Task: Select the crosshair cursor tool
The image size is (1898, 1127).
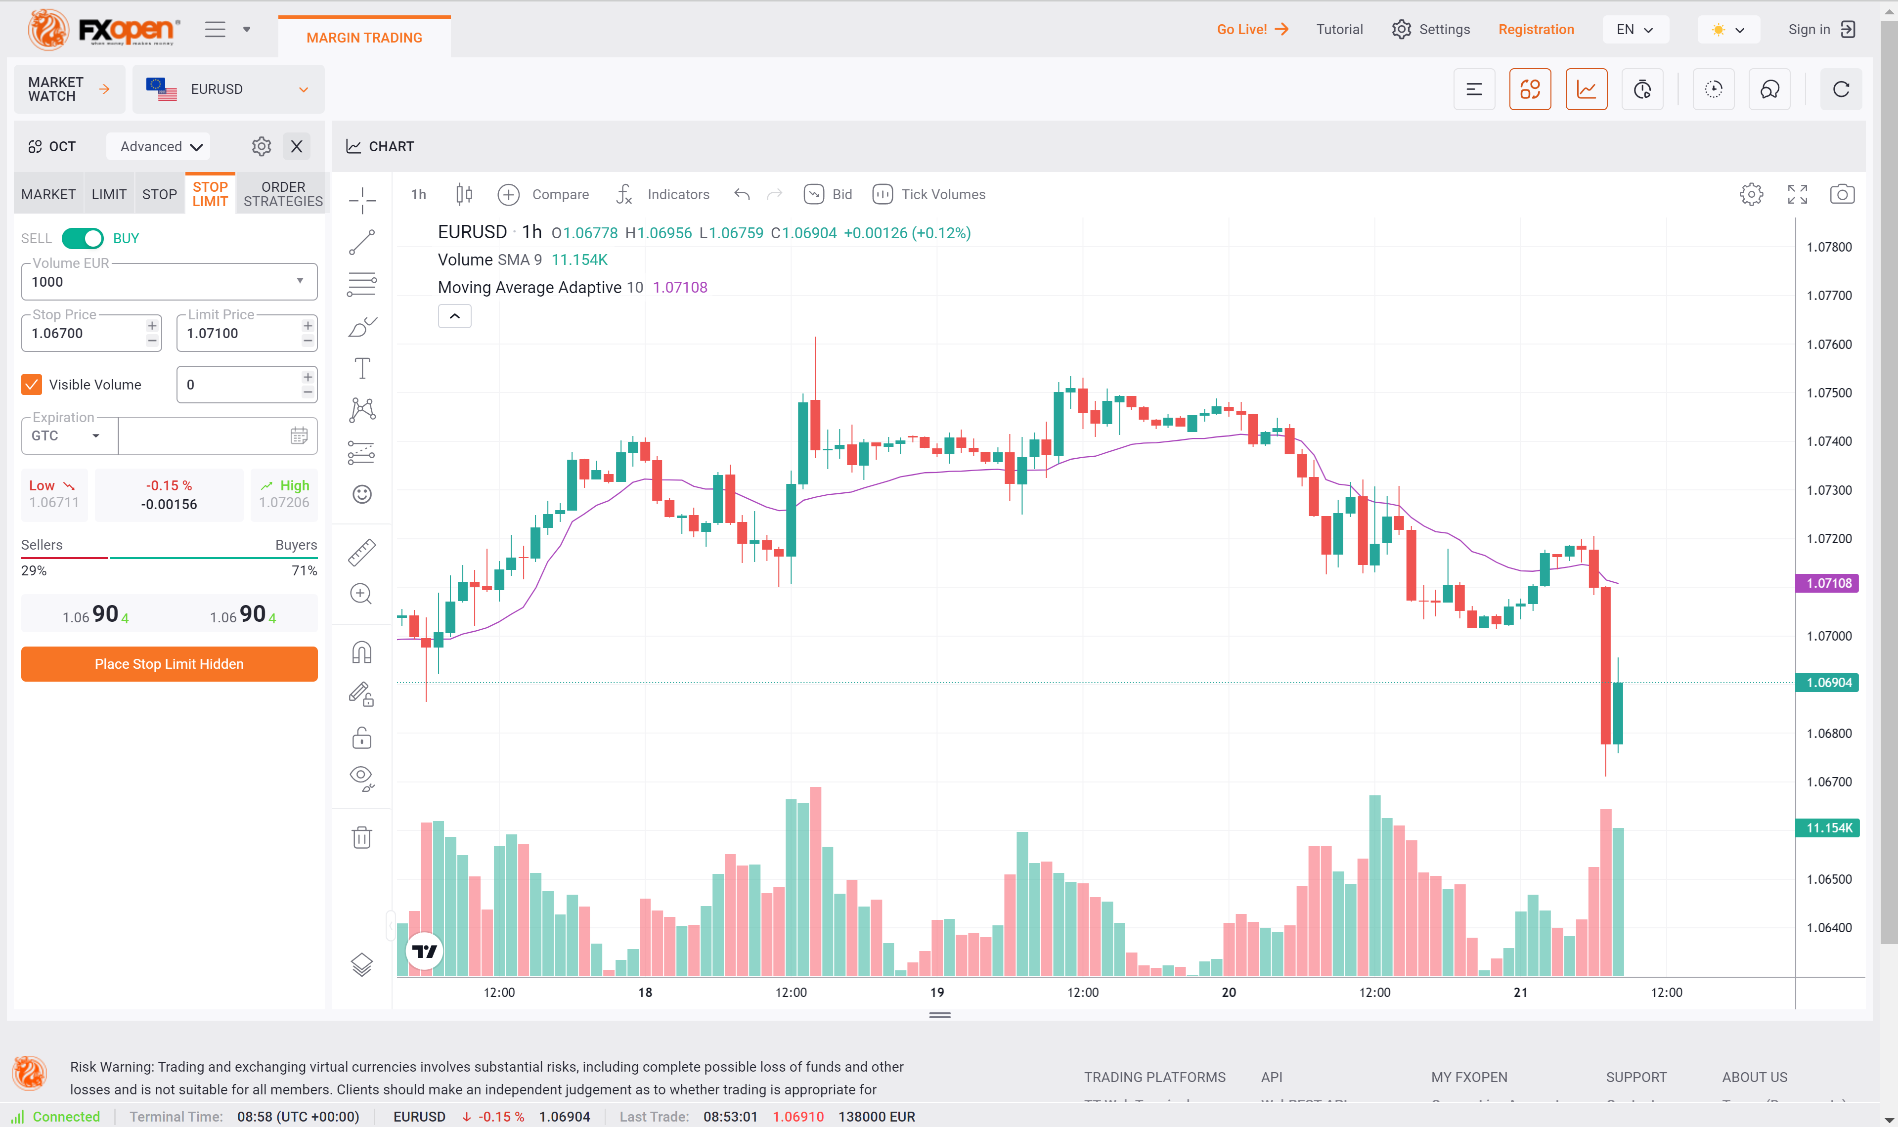Action: (362, 200)
